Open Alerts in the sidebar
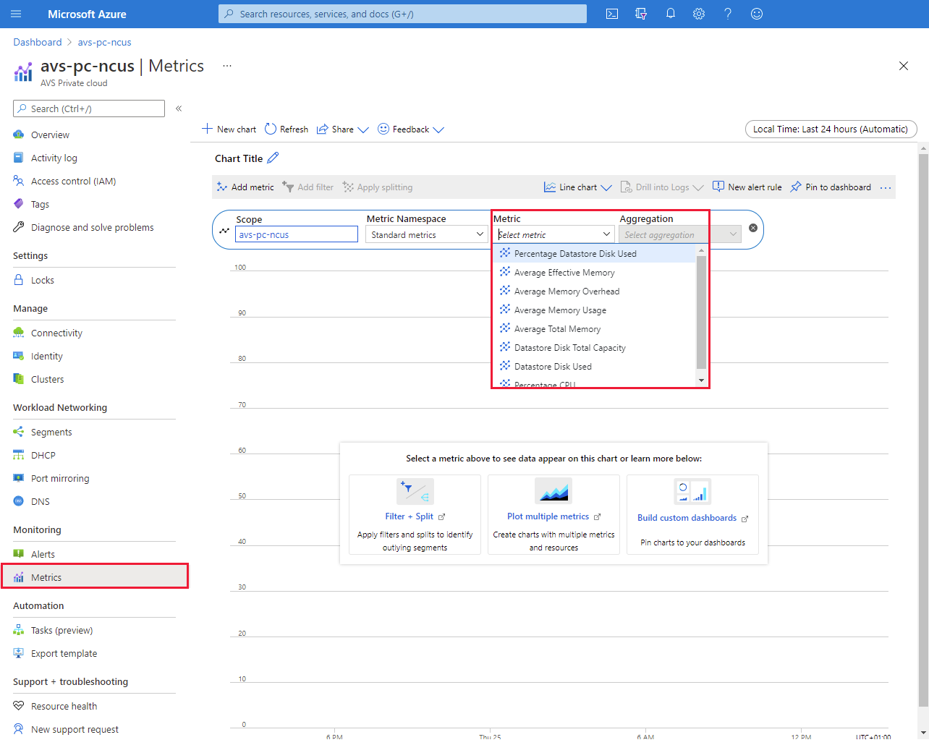Image resolution: width=929 pixels, height=745 pixels. point(43,555)
